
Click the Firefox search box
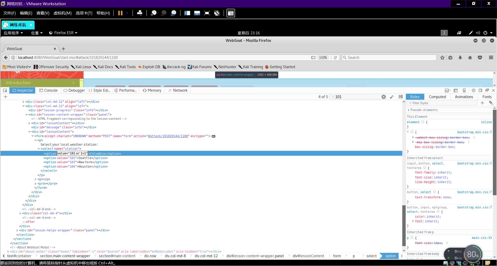(389, 58)
